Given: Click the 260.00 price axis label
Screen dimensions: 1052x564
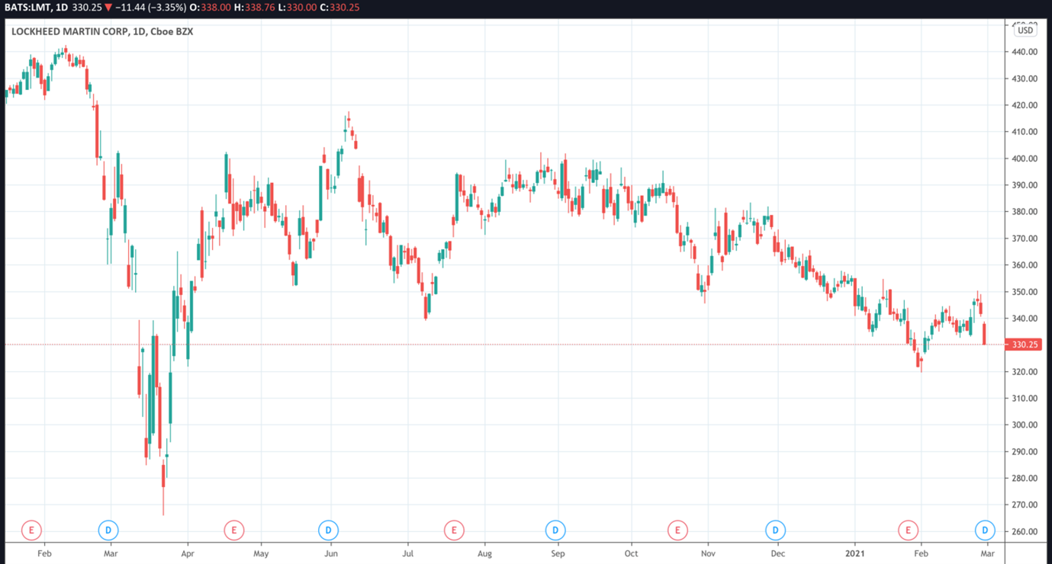Looking at the screenshot, I should click(x=1025, y=532).
